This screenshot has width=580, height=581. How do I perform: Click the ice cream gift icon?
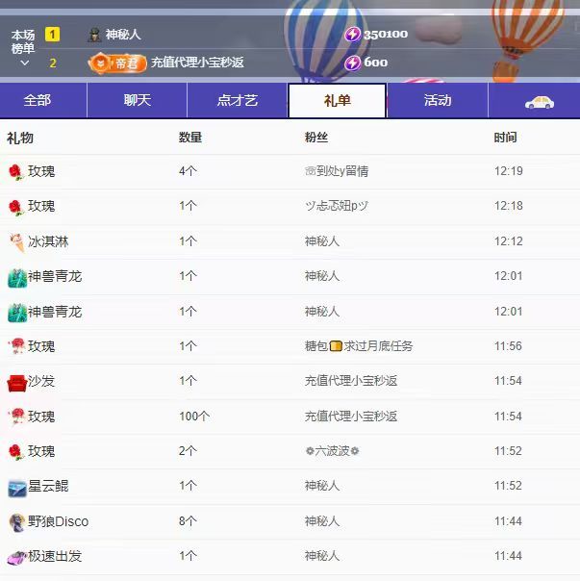pos(15,241)
